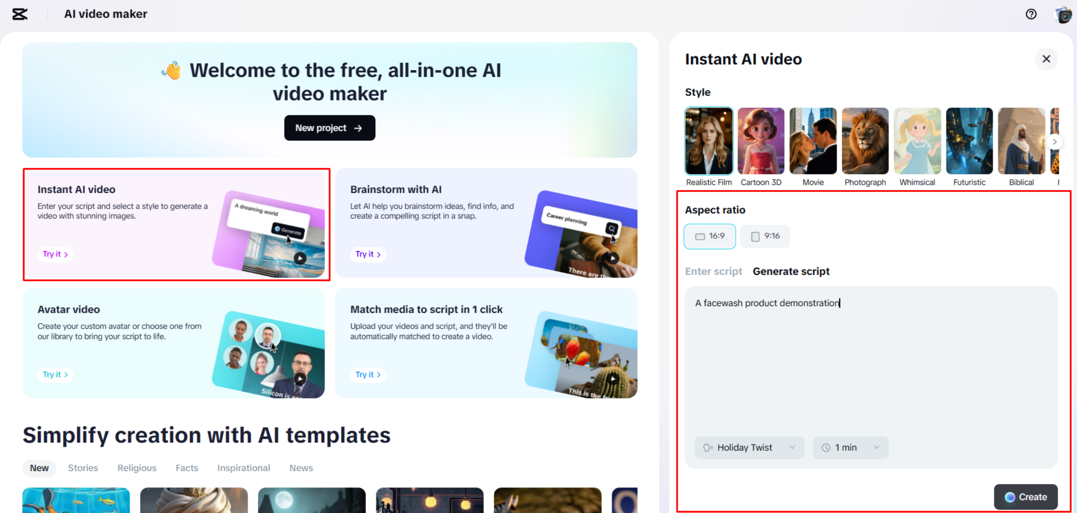Open the 1 min duration dropdown

(x=850, y=447)
